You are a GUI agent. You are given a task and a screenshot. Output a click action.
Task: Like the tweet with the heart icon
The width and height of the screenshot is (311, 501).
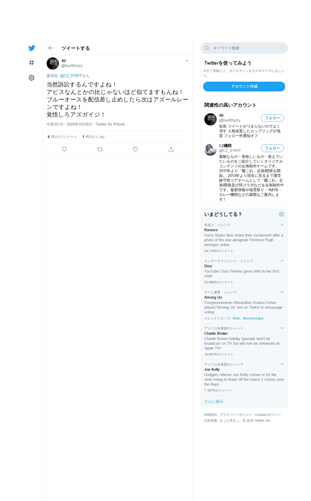pos(135,149)
